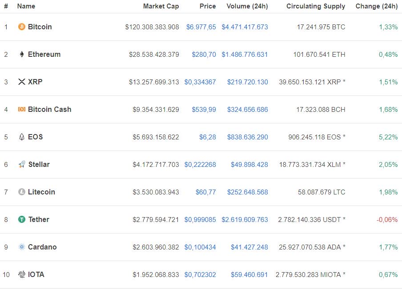
Task: Click Cardano price $0,100434
Action: click(200, 247)
